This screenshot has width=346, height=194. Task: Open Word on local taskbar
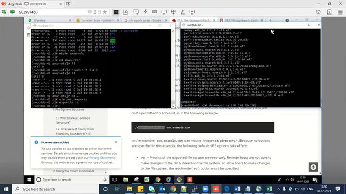(x=237, y=189)
